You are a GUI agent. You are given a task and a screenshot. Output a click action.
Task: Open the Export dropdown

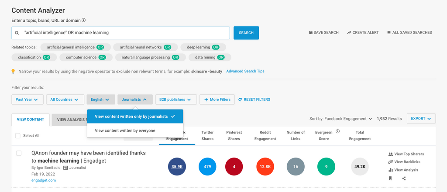(421, 118)
